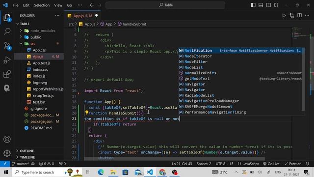
Task: Open Customize Layout button
Action: (276, 5)
